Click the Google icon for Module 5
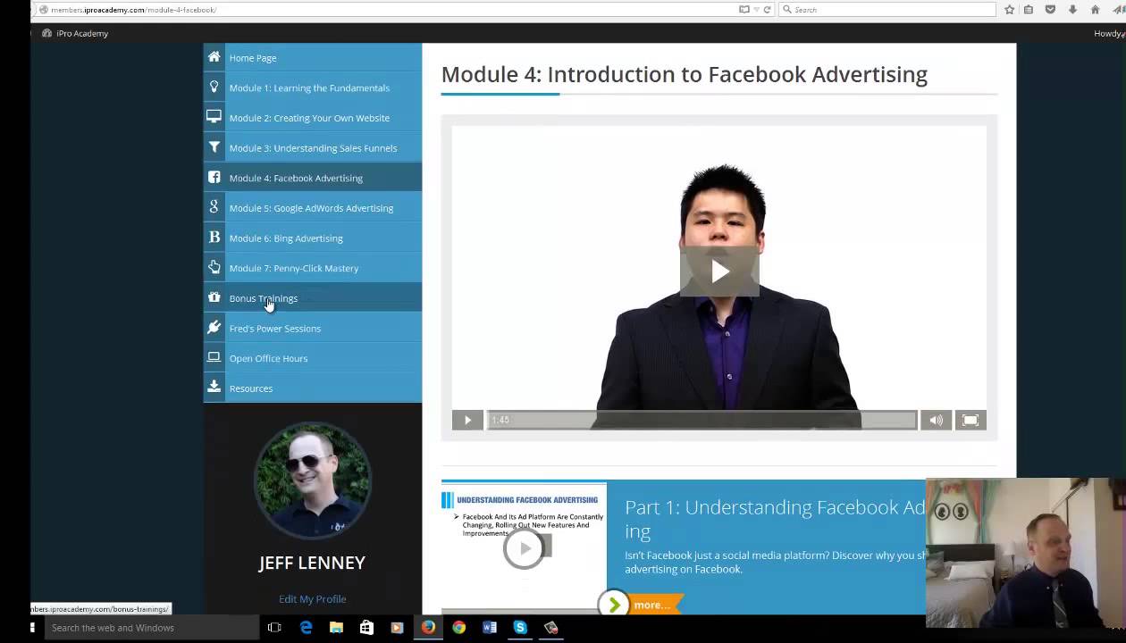1126x643 pixels. tap(214, 207)
